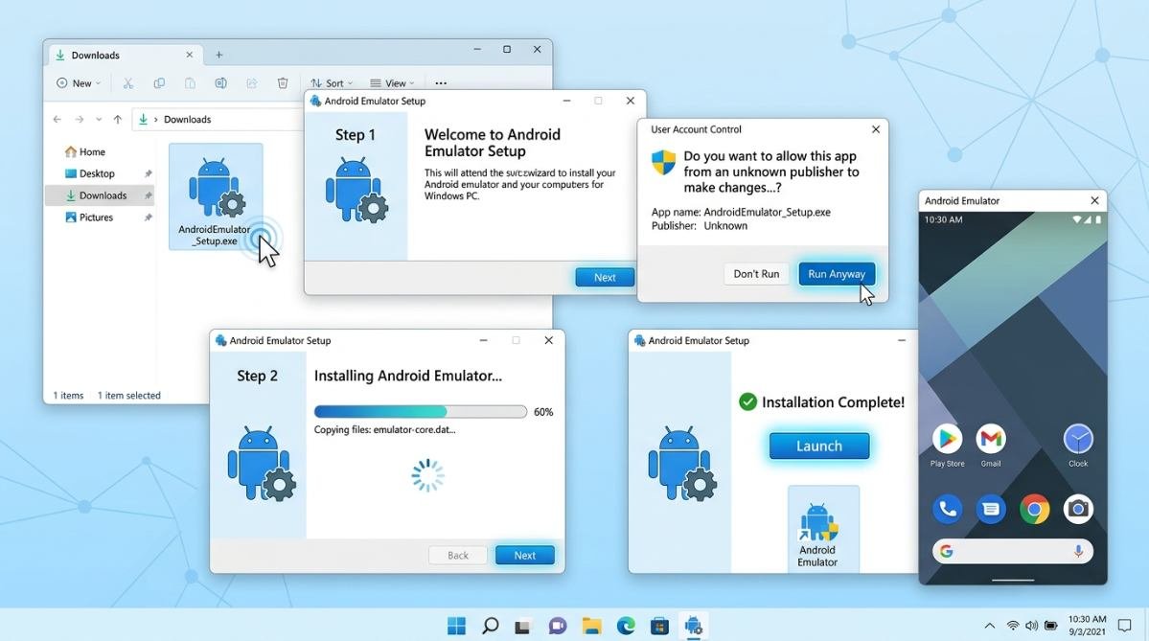Open Wi-Fi network tray icon

coord(1013,626)
